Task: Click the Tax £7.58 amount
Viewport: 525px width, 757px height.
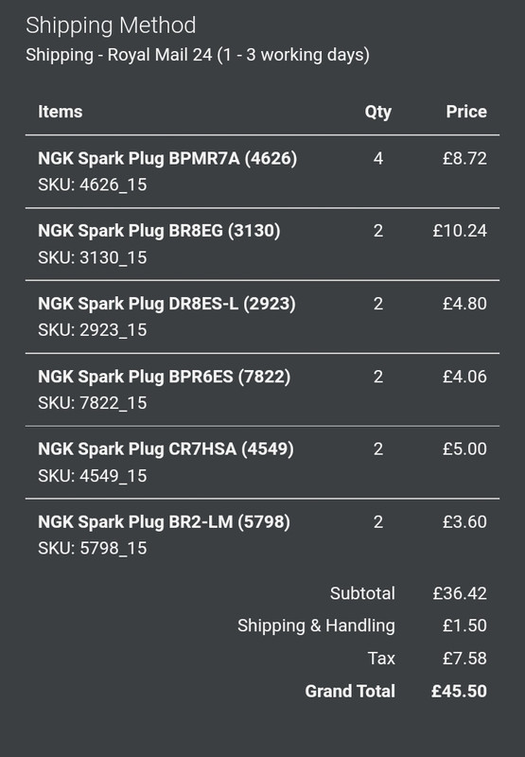Action: pyautogui.click(x=464, y=659)
